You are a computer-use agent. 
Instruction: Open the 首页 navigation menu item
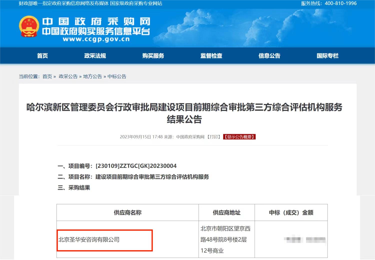click(42, 56)
